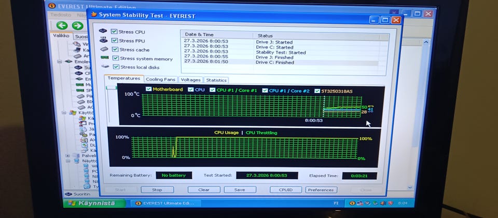Uncheck the Stress FPU checkbox
This screenshot has height=218, width=498.
pos(115,40)
